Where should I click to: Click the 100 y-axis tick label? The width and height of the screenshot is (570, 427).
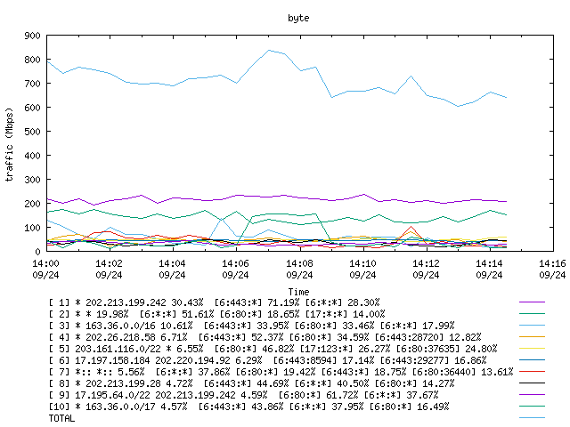(32, 228)
